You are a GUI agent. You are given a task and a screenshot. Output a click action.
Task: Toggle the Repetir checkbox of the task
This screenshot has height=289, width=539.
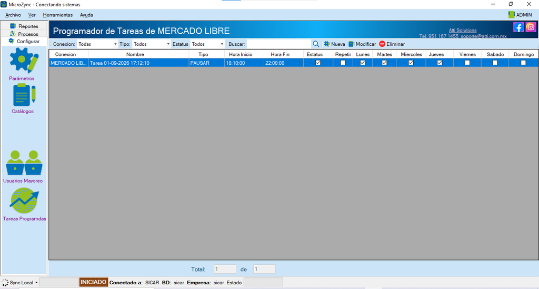343,63
